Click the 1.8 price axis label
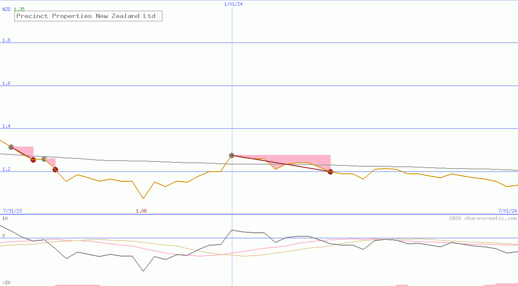518x286 pixels. coord(6,40)
